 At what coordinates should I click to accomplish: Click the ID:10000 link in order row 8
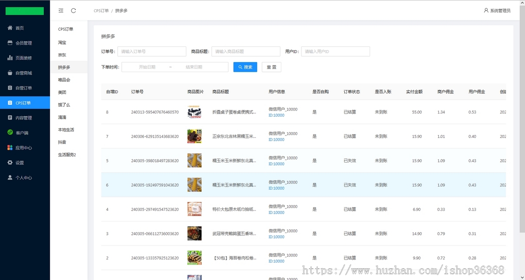pyautogui.click(x=276, y=115)
